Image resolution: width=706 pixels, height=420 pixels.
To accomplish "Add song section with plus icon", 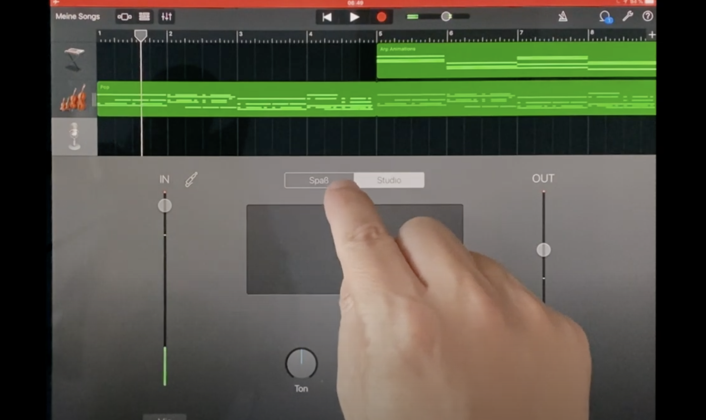I will (652, 35).
